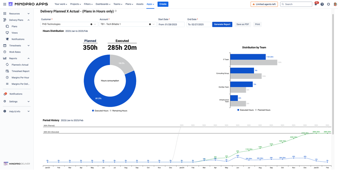Click the Work Rates clock icon
Viewport: 338px width, 170px height.
pyautogui.click(x=5, y=52)
